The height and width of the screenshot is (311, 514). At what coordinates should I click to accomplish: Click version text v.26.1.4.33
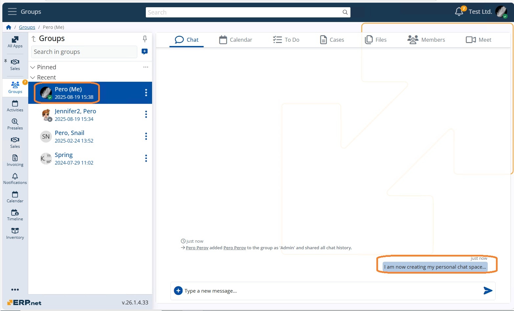(x=135, y=302)
